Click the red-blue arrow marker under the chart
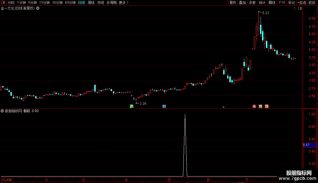The image size is (318, 183). (x=223, y=107)
